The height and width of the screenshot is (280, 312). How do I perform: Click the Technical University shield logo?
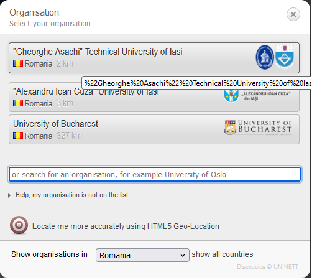285,57
